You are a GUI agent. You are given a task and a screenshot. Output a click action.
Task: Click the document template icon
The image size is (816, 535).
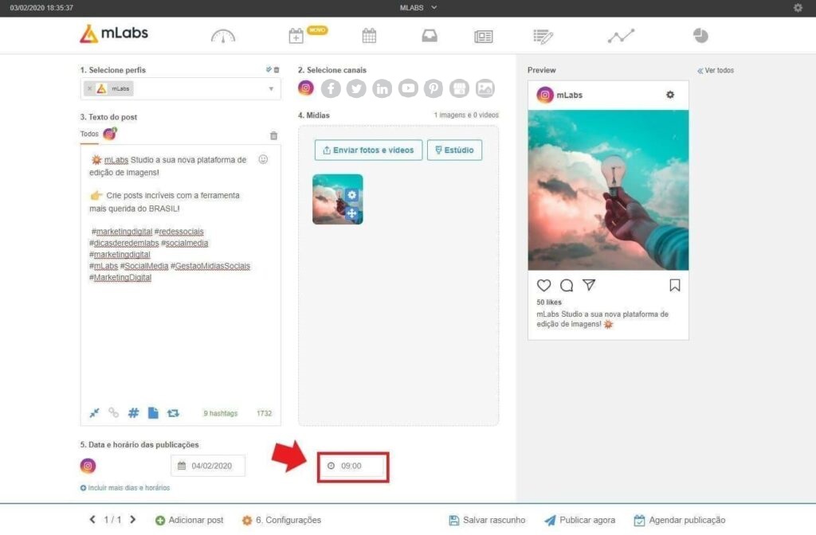point(153,413)
